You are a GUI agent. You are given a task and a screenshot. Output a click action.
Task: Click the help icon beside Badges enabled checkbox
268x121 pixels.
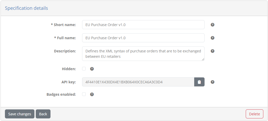(92, 94)
